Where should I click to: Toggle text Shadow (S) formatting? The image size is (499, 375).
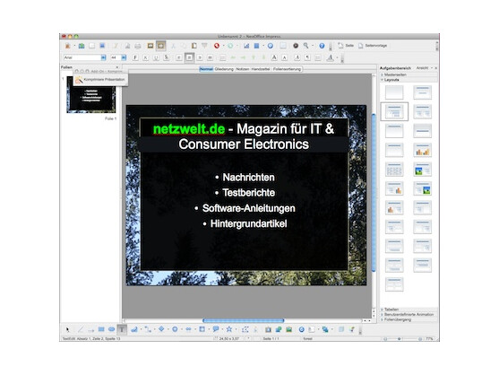tap(166, 57)
